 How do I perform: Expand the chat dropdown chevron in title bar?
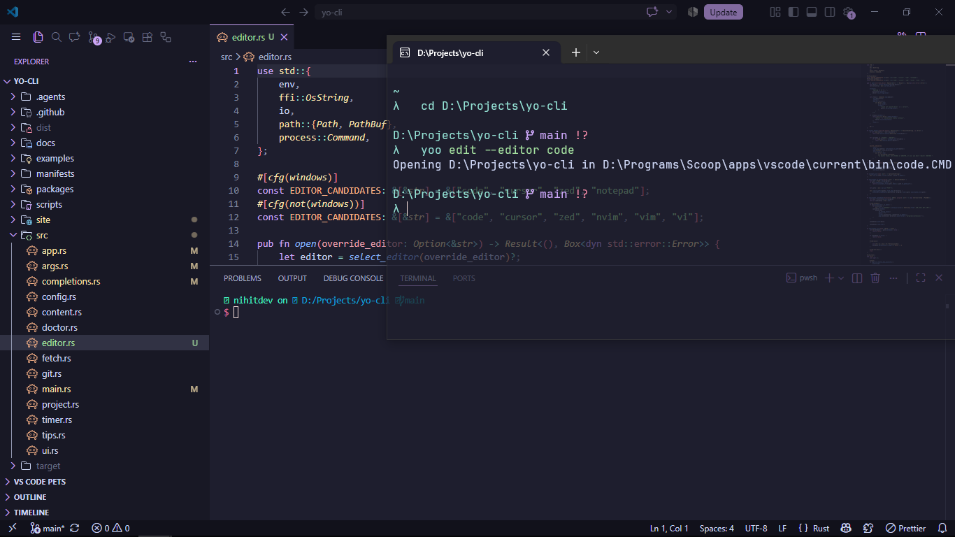pos(670,12)
